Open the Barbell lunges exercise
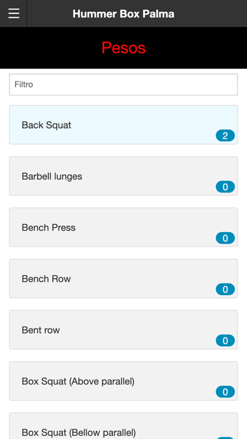This screenshot has height=439, width=247. (123, 176)
